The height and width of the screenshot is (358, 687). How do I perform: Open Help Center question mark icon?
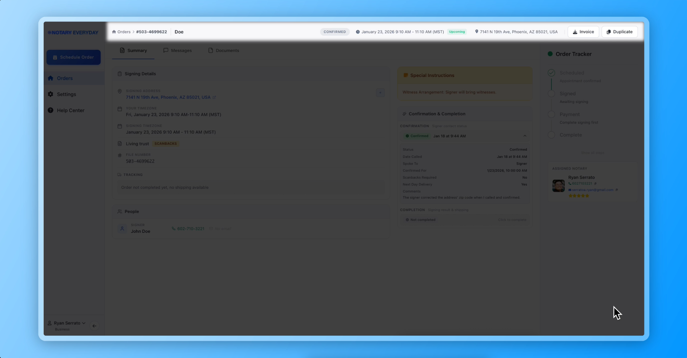pos(50,110)
